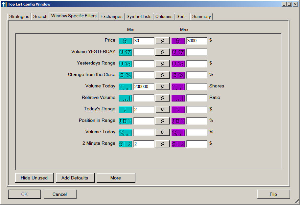
Task: Click the 2 Minute Range min field
Action: (x=144, y=144)
